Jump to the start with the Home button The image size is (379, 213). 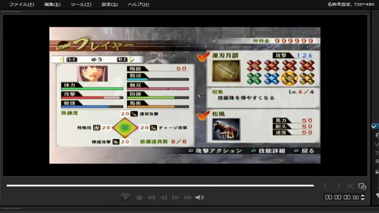tap(151, 198)
